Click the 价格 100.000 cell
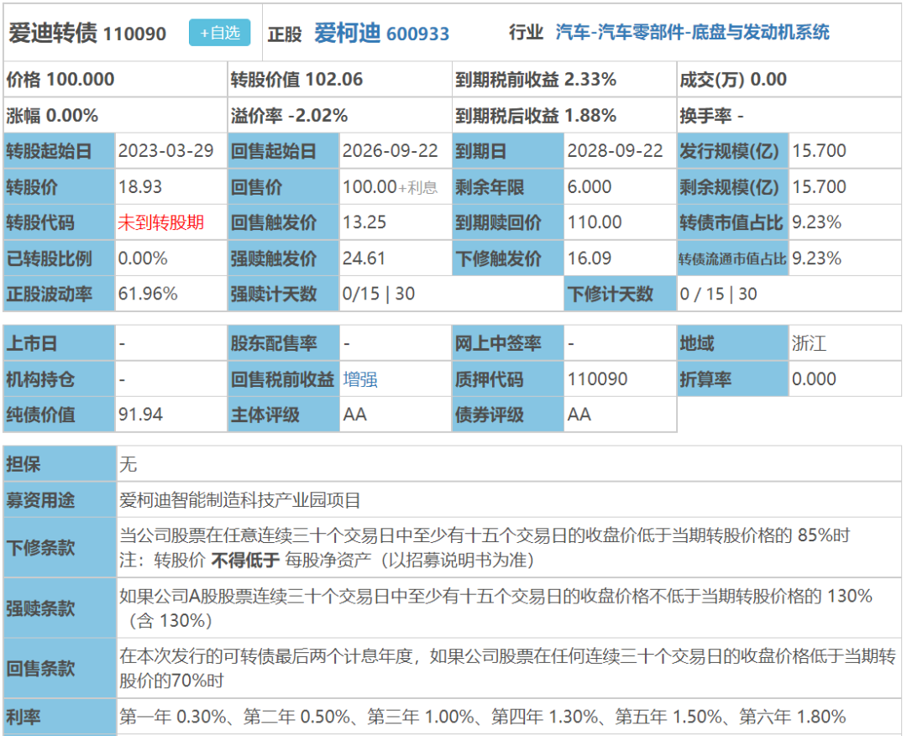 [x=115, y=79]
